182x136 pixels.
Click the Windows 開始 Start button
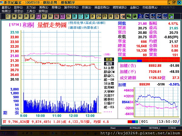pyautogui.click(x=9, y=133)
